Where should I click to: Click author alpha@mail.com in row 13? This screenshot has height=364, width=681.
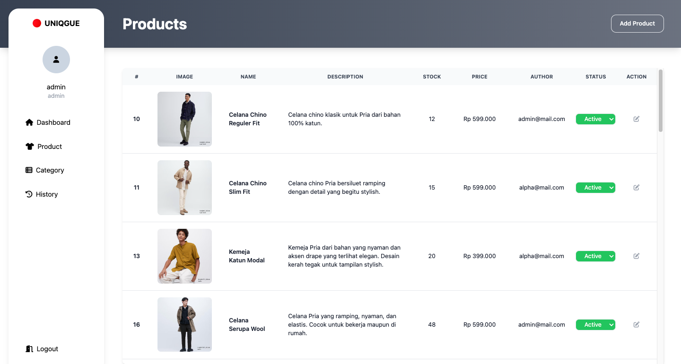541,256
